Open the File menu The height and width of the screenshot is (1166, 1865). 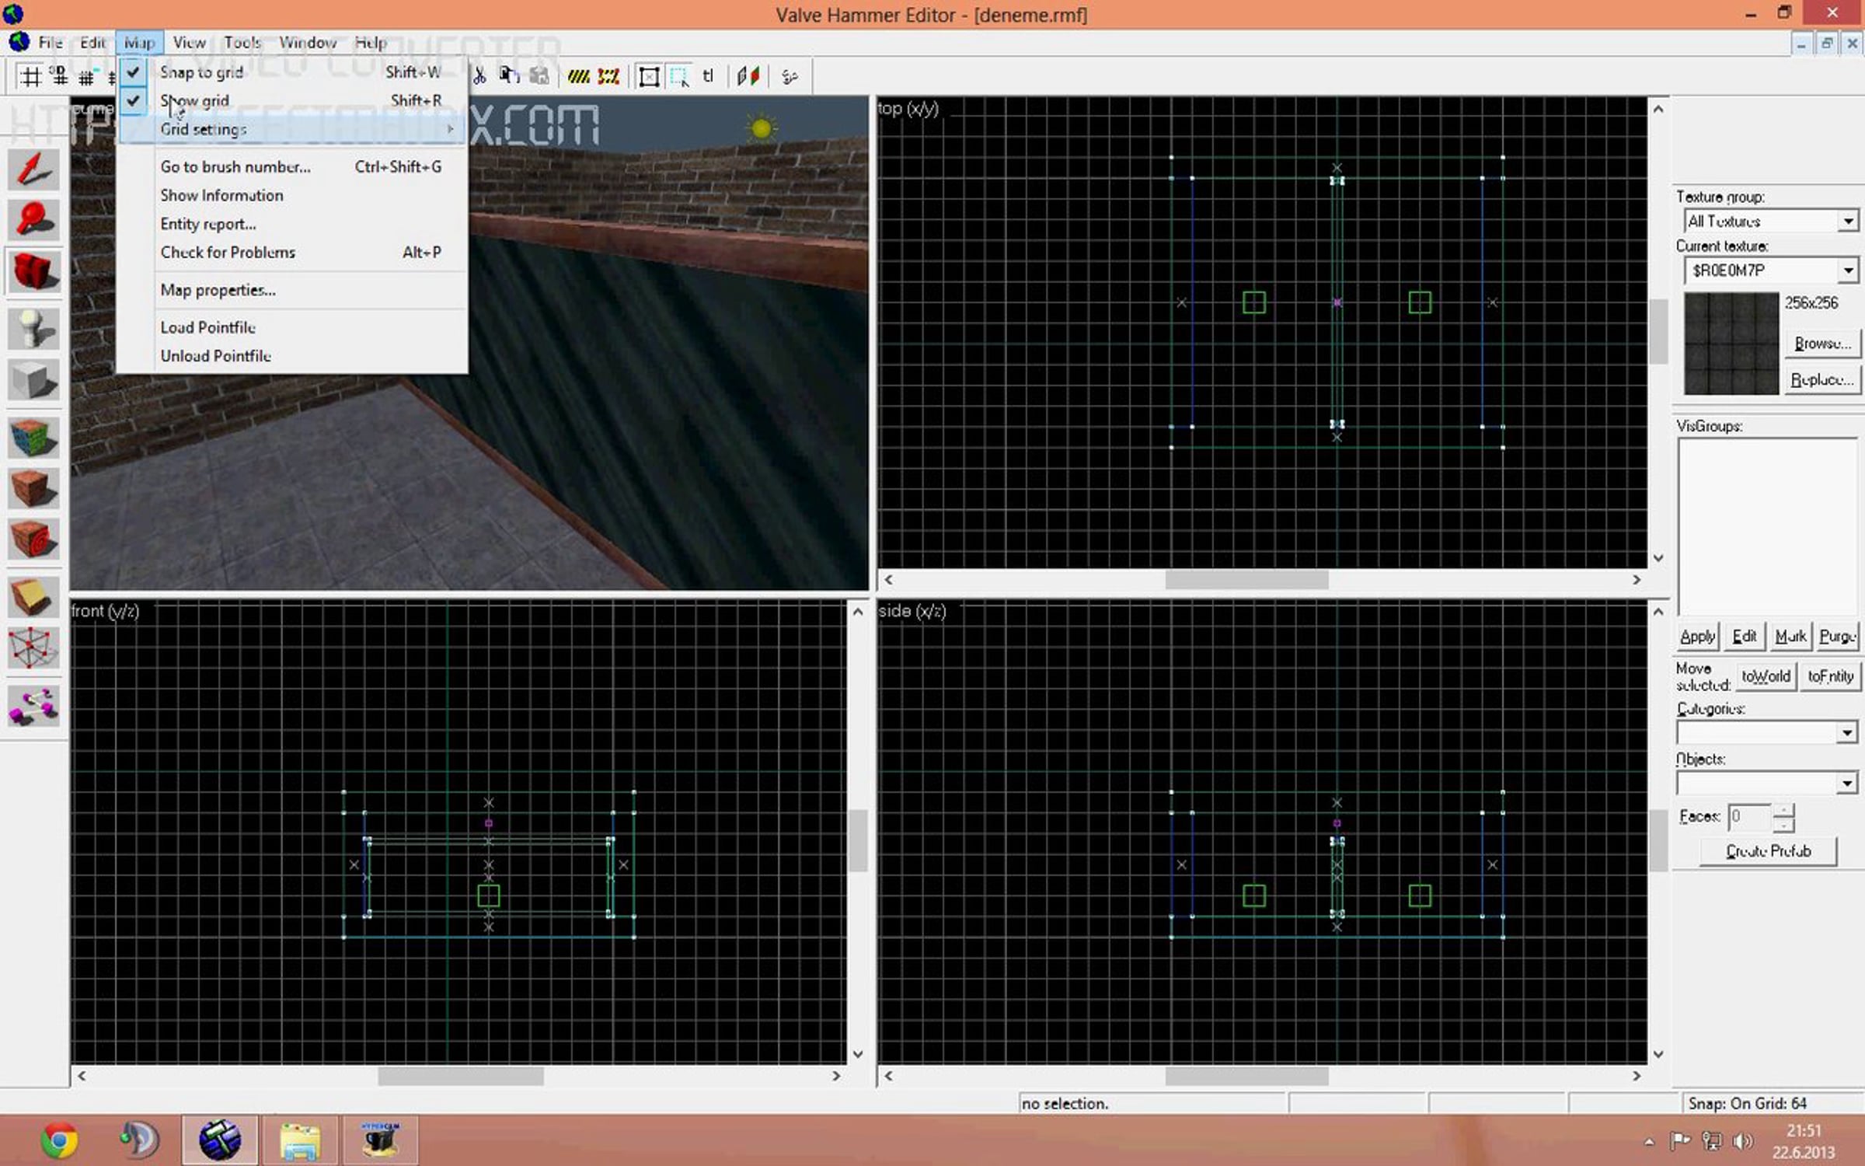[x=51, y=43]
